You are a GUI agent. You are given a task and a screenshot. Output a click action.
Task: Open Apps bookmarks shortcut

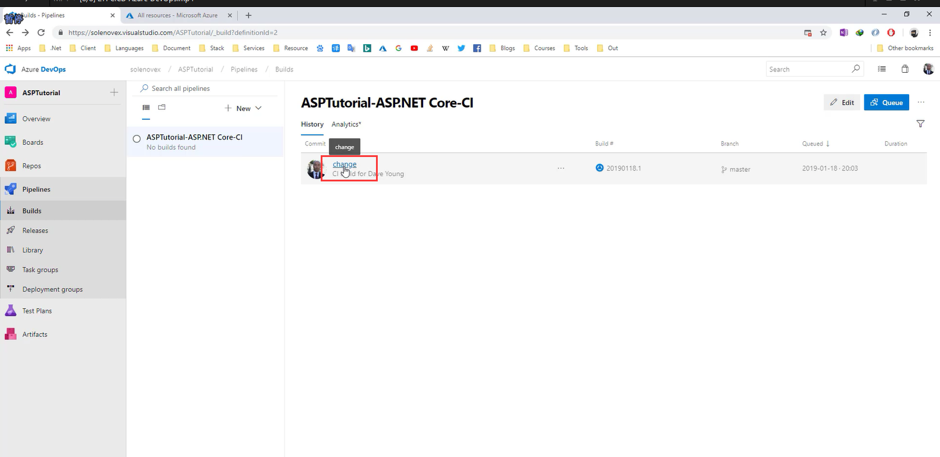18,48
